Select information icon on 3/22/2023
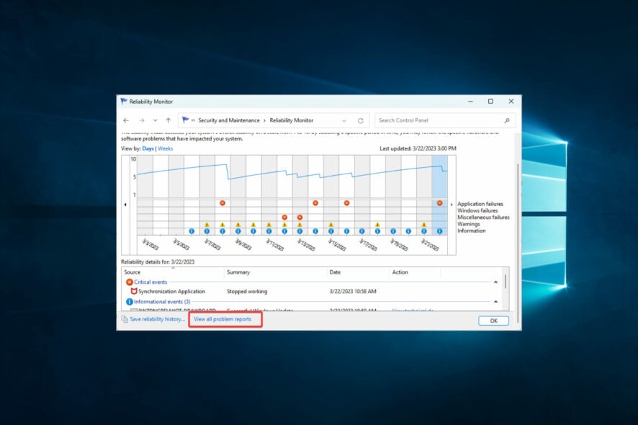This screenshot has width=638, height=425. (x=439, y=231)
